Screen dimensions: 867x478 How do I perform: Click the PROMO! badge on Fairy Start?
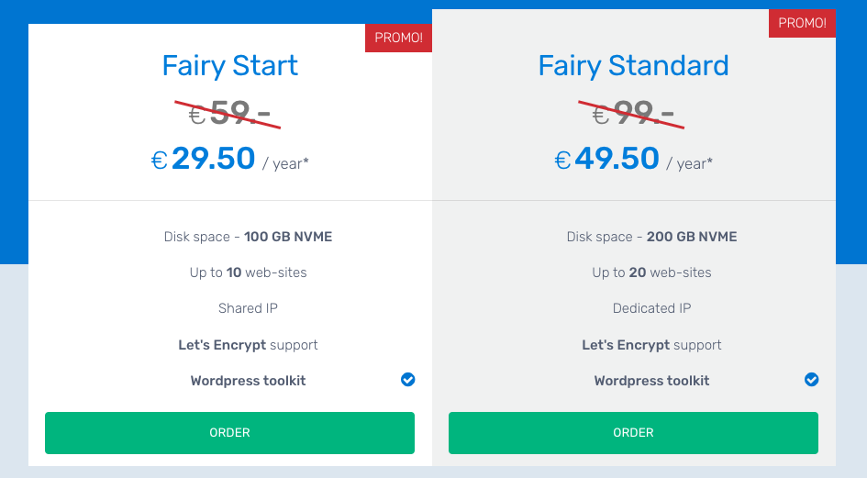click(x=399, y=38)
